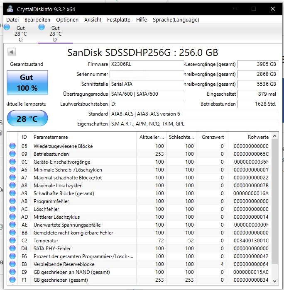The image size is (284, 290).
Task: Click the 3905 GB total reads value
Action: pyautogui.click(x=258, y=64)
